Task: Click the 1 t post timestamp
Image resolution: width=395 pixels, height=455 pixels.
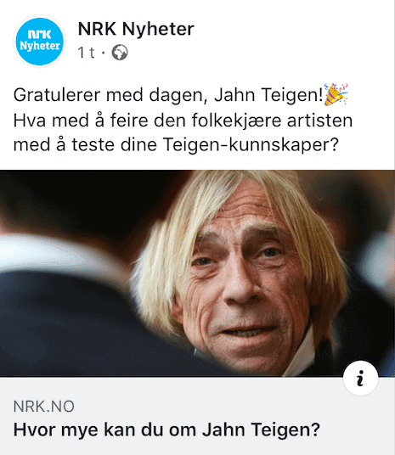Action: point(86,53)
